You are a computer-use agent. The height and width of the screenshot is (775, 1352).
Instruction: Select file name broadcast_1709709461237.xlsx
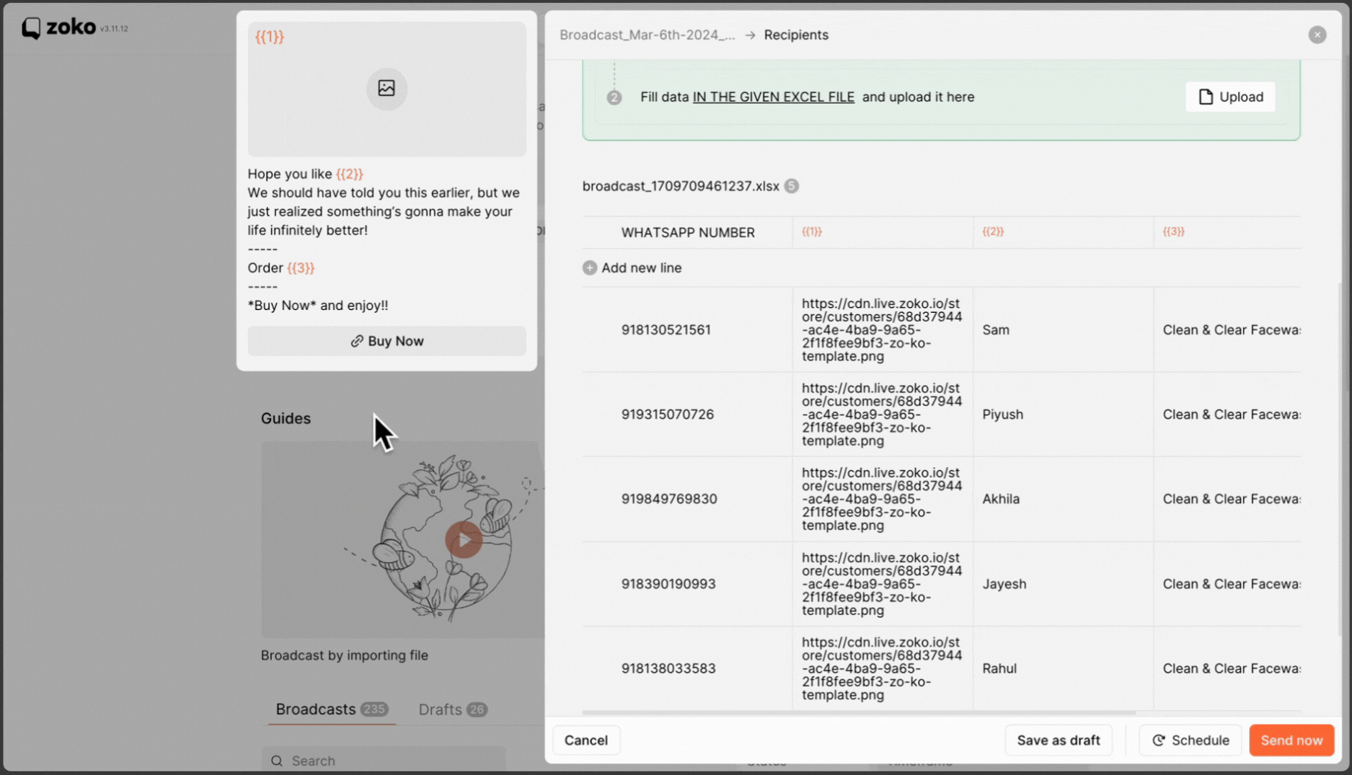pyautogui.click(x=681, y=186)
